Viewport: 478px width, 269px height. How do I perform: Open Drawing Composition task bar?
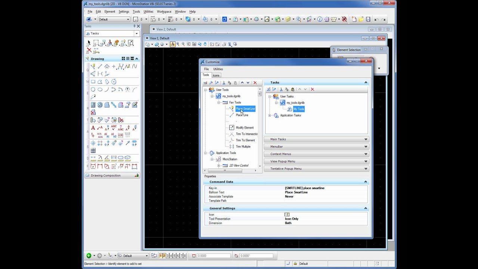(112, 176)
